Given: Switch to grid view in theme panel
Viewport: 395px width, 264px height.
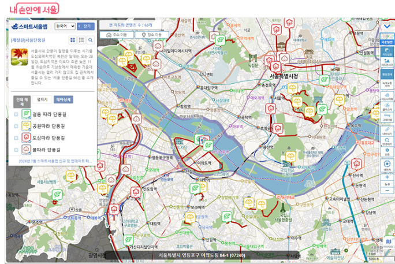Looking at the screenshot, I should coord(73,40).
